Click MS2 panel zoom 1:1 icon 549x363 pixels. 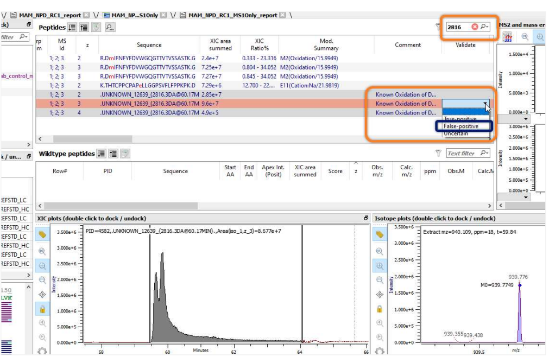[x=525, y=37]
